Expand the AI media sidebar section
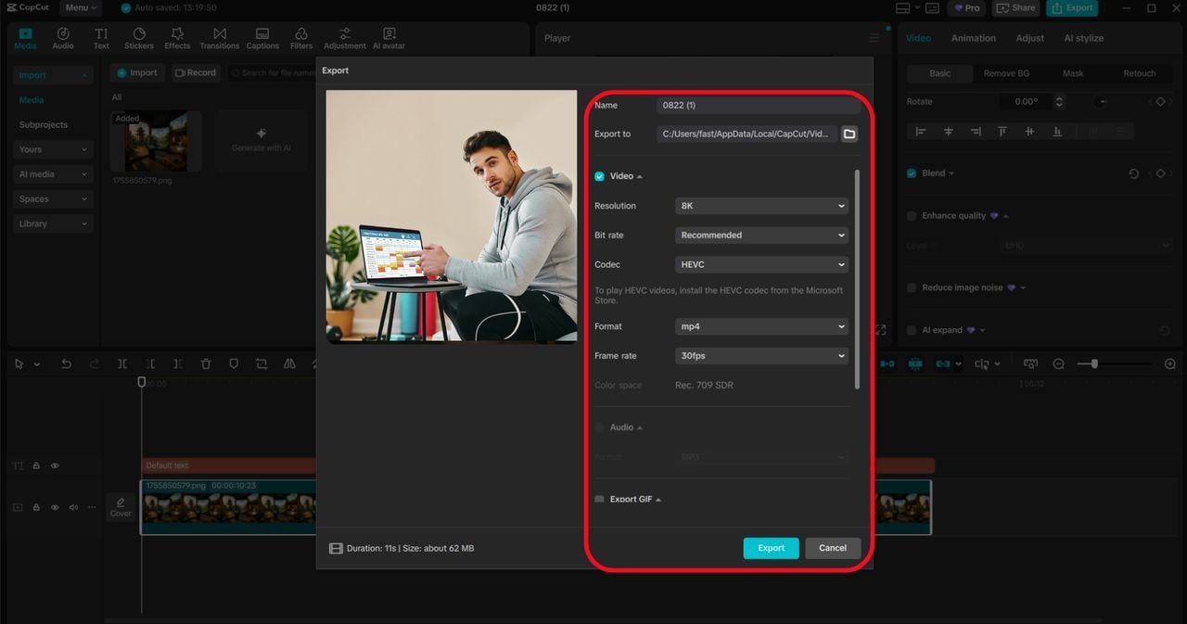 [53, 174]
